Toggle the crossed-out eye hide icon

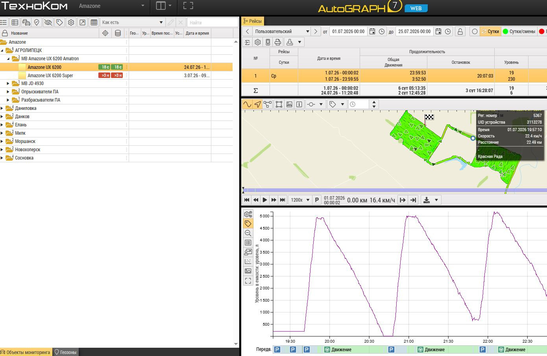click(48, 22)
